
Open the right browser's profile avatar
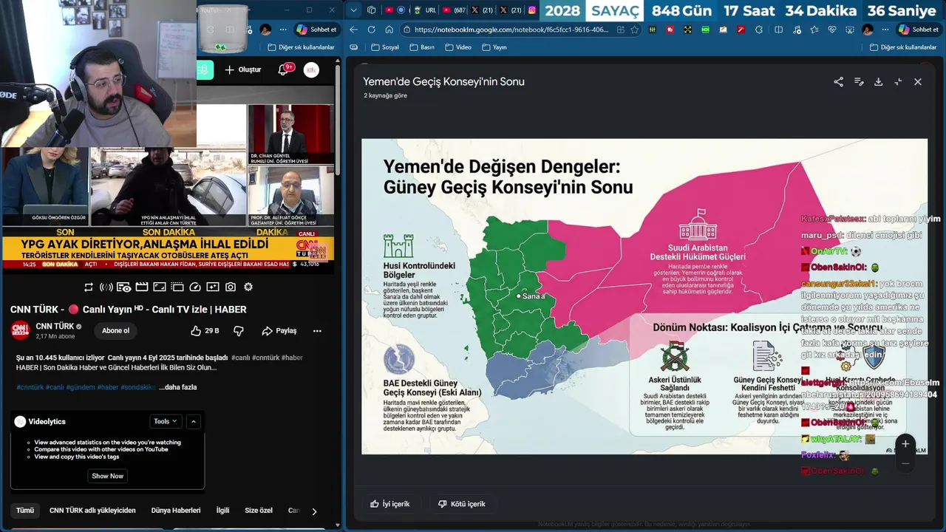(868, 30)
